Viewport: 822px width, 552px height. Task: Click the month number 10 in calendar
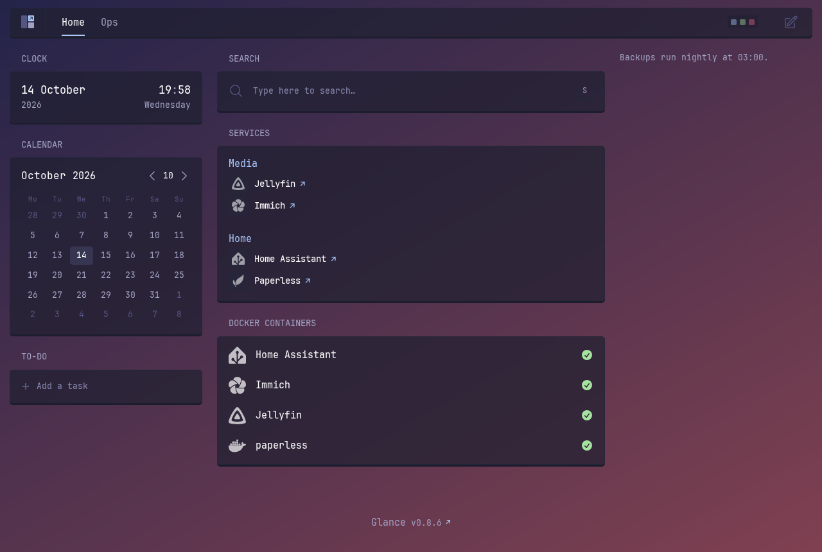click(168, 176)
